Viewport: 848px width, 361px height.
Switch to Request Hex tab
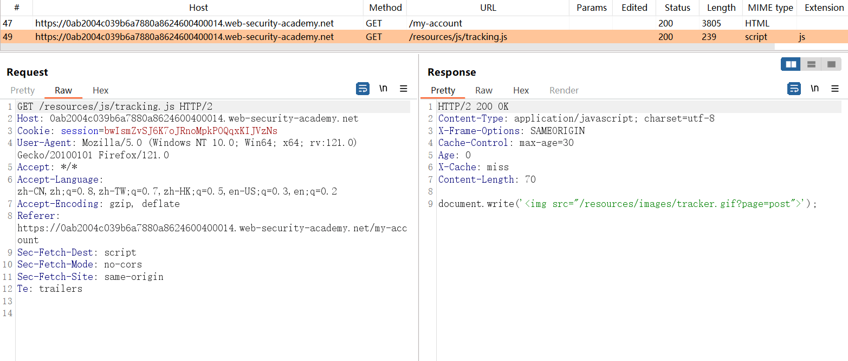coord(100,90)
